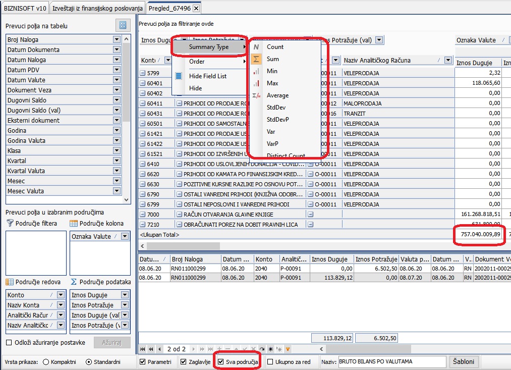The width and height of the screenshot is (511, 370).
Task: Click the edit record triangle icon
Action: pos(236,349)
